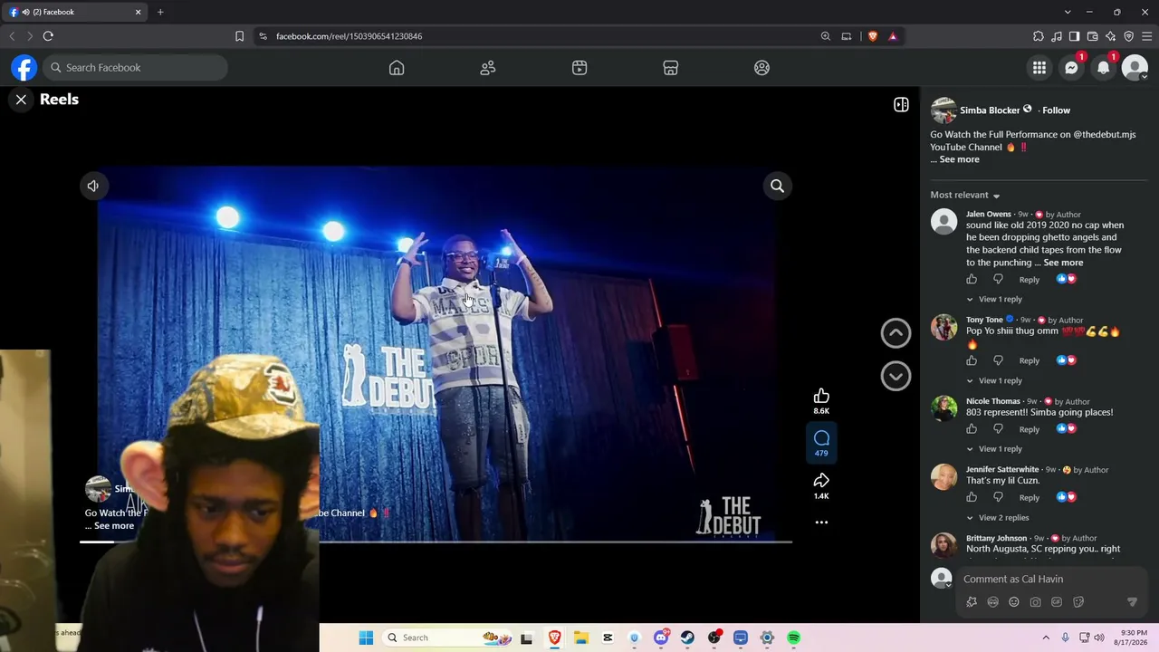
Task: Open the notifications bell
Action: 1103,68
